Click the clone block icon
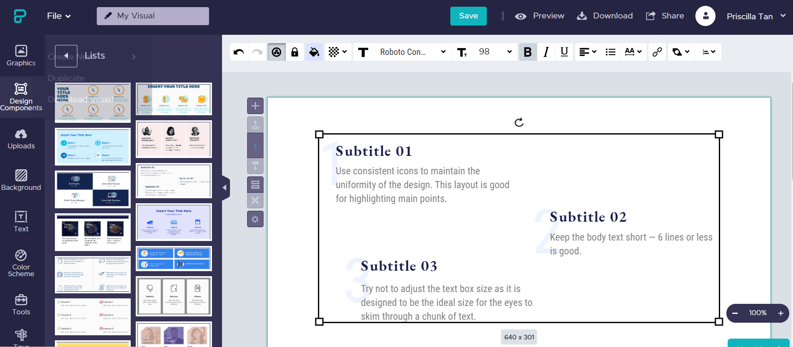This screenshot has width=793, height=347. click(x=255, y=184)
